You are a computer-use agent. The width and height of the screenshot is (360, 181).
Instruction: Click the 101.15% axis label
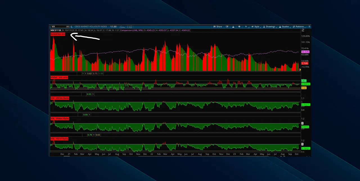pos(305,42)
